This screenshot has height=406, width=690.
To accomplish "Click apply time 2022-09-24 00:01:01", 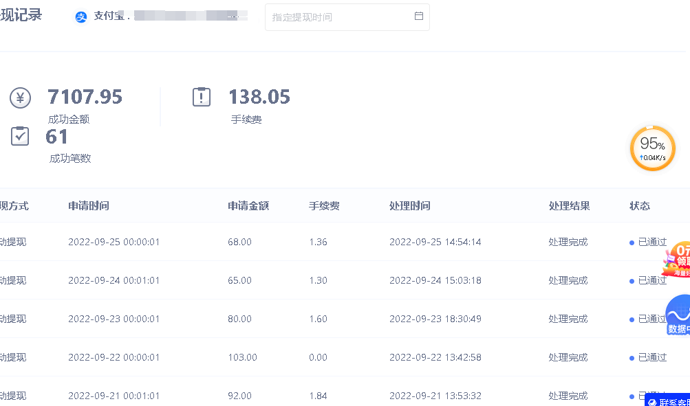I will 114,280.
